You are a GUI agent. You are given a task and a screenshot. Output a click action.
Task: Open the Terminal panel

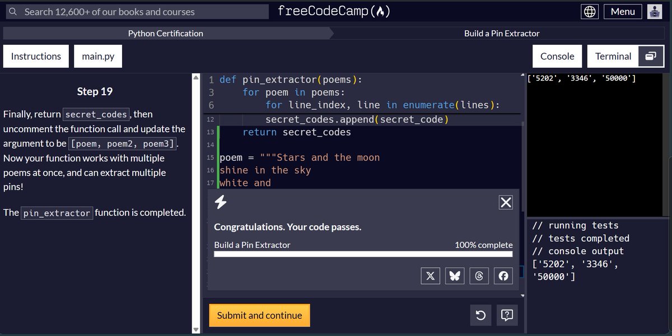[614, 57]
